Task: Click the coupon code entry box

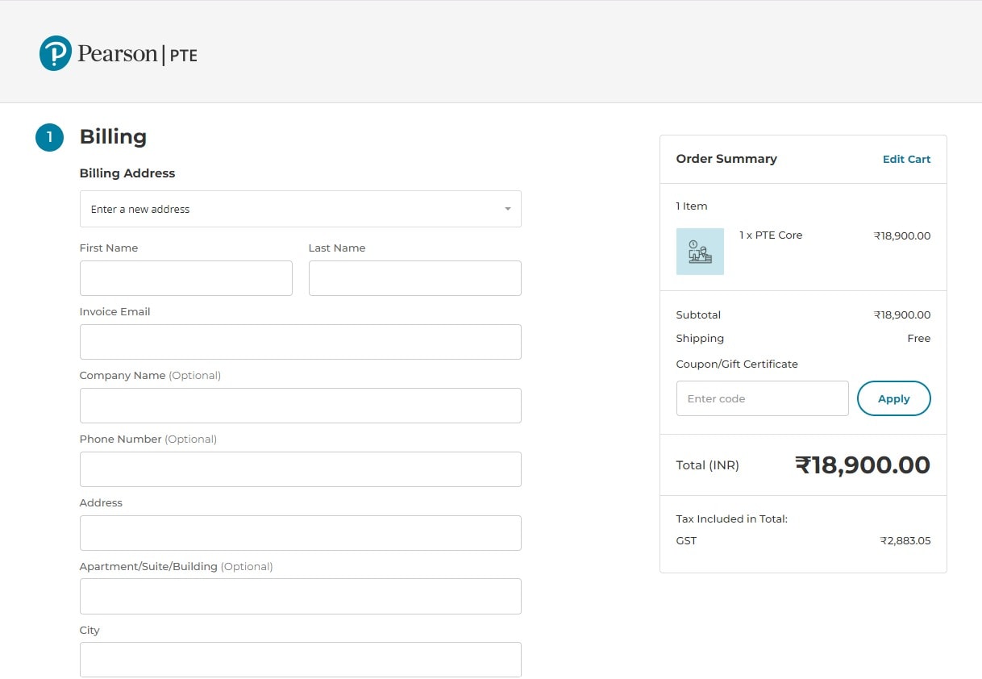Action: click(x=763, y=398)
